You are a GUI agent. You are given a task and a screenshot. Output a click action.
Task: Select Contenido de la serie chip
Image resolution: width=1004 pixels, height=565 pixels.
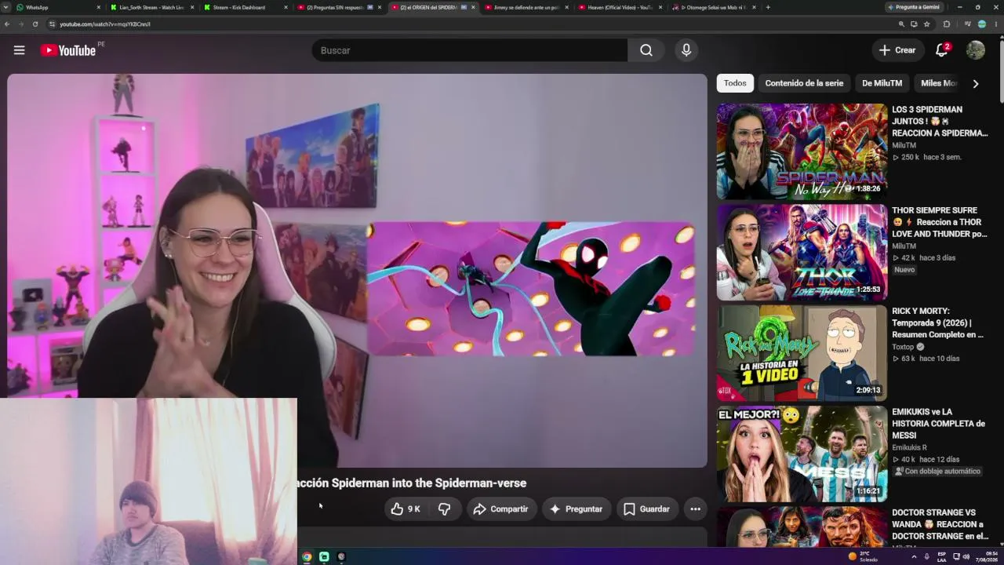coord(804,83)
